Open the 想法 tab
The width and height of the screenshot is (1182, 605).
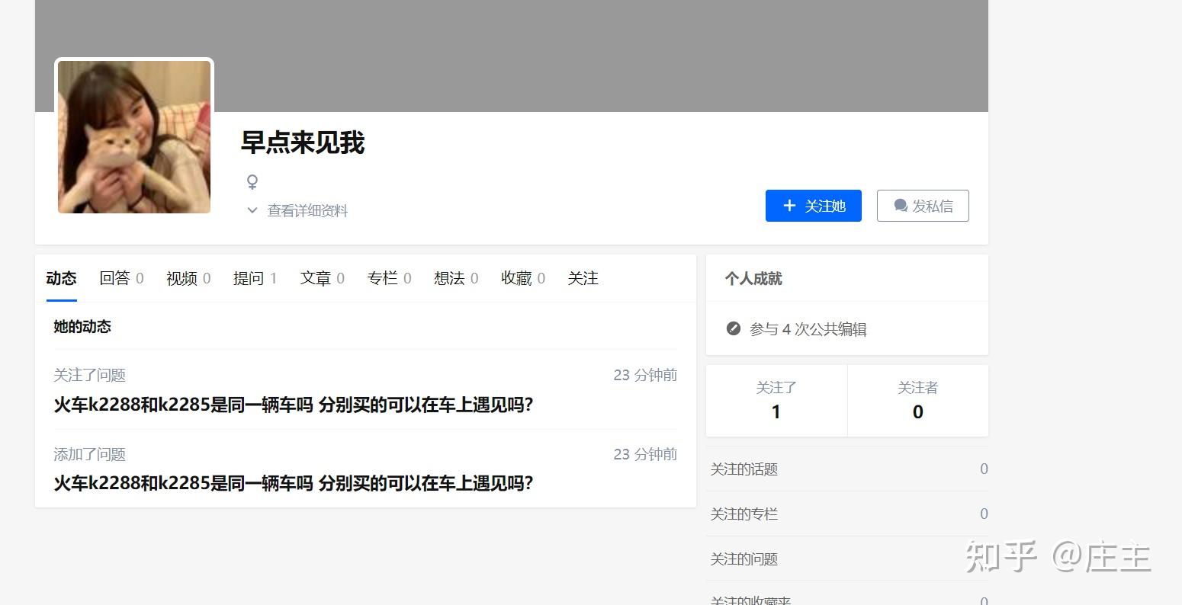point(448,278)
